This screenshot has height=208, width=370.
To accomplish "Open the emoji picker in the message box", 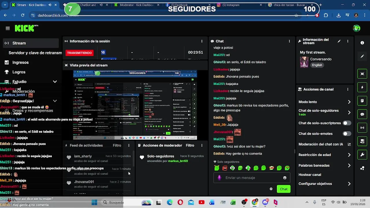I will tap(285, 178).
